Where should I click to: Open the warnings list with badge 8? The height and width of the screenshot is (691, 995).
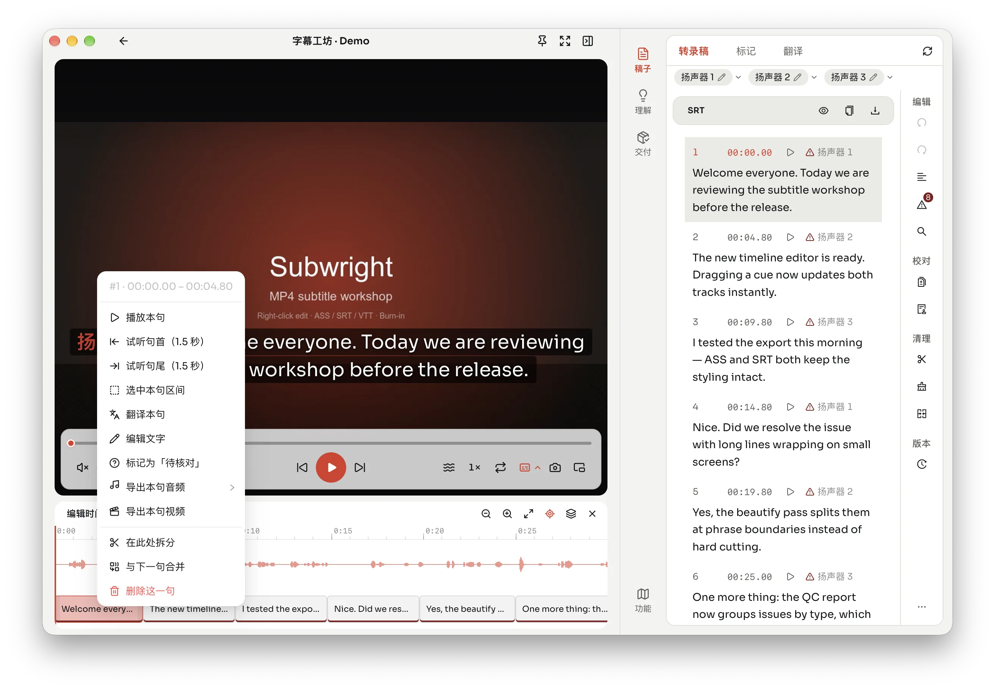click(922, 203)
